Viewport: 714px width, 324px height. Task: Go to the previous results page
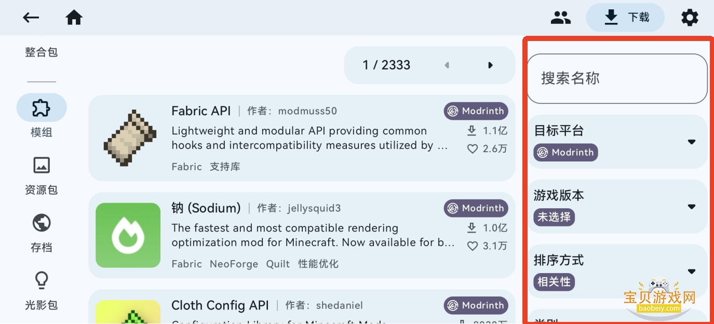coord(447,65)
